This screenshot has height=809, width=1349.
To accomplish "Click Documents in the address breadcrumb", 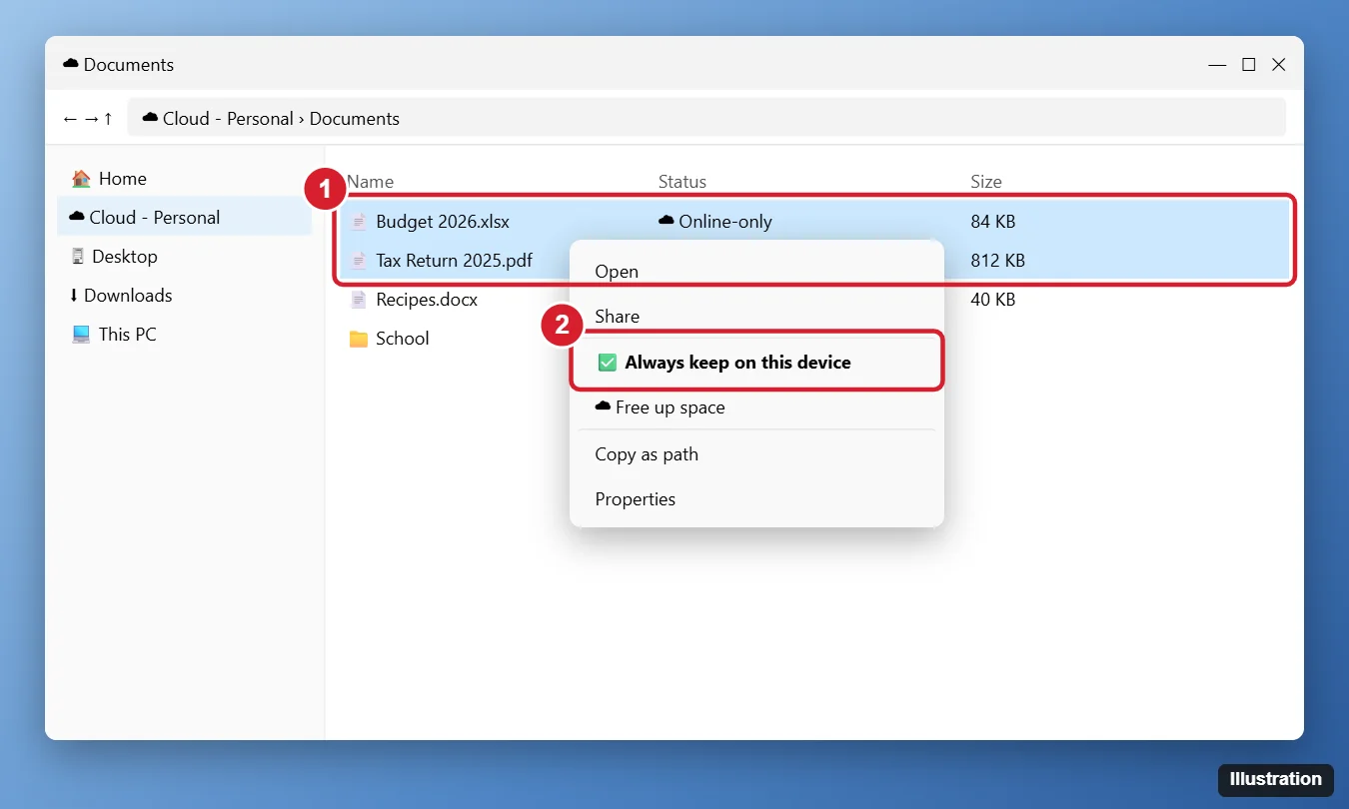I will pos(355,119).
